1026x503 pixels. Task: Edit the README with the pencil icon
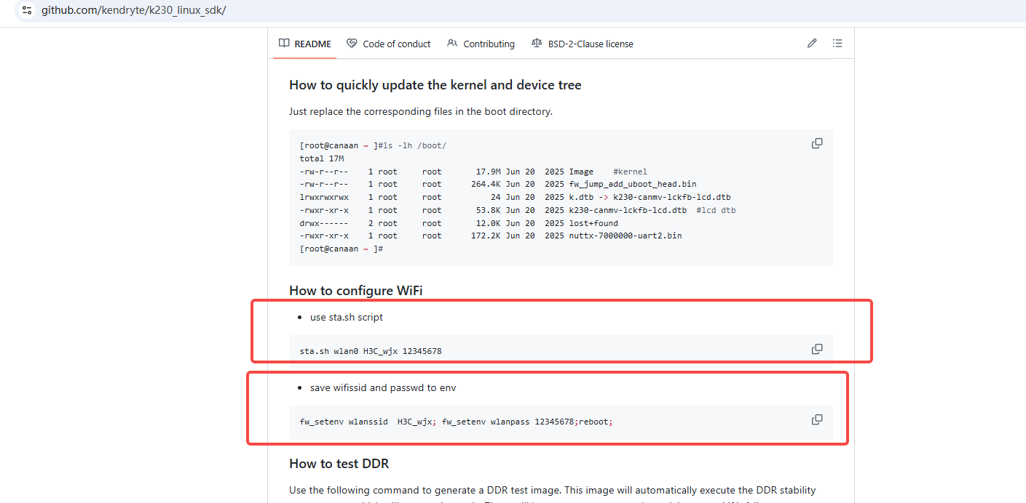(812, 44)
